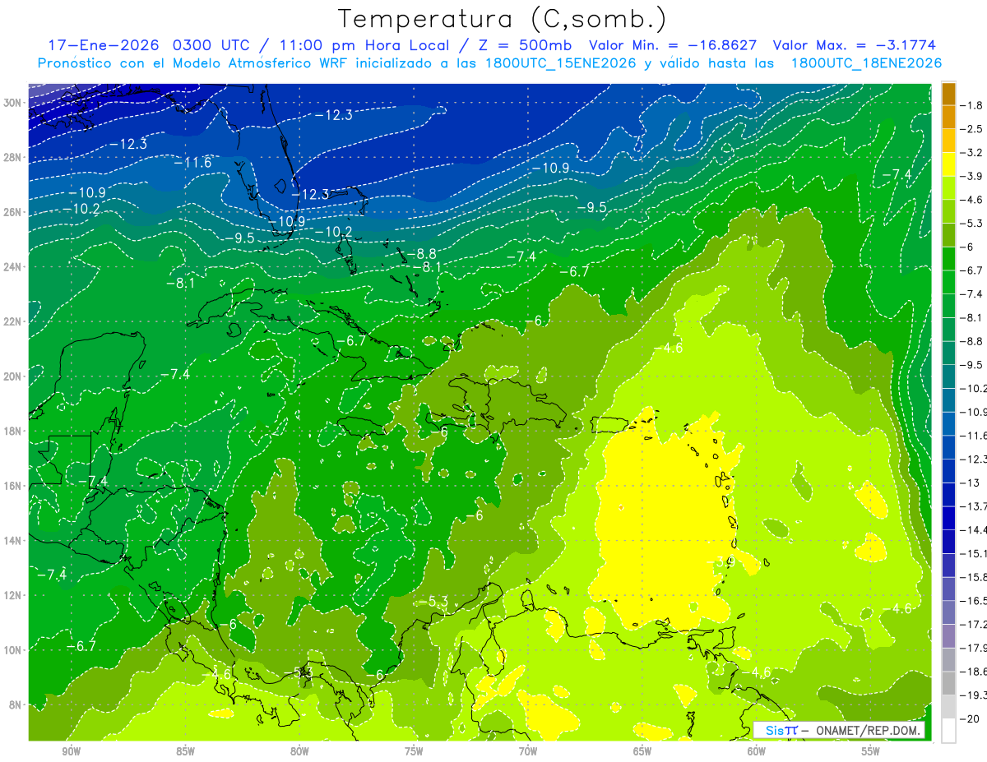987x762 pixels.
Task: Click the -13 colorbar legend value
Action: [x=971, y=483]
